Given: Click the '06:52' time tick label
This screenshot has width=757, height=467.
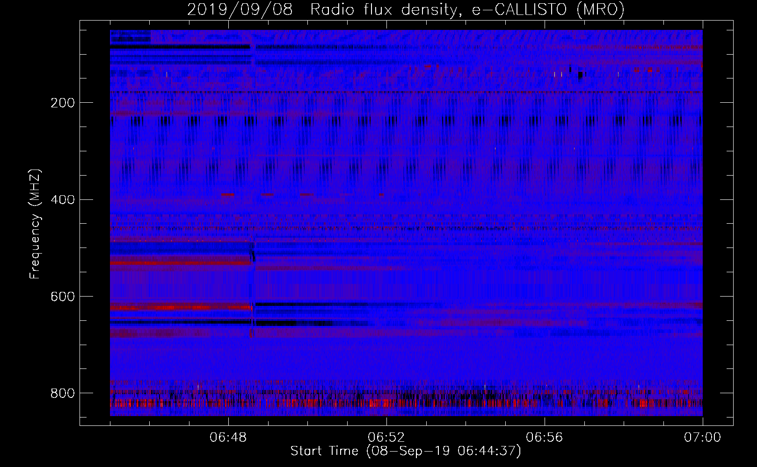Looking at the screenshot, I should click(386, 438).
